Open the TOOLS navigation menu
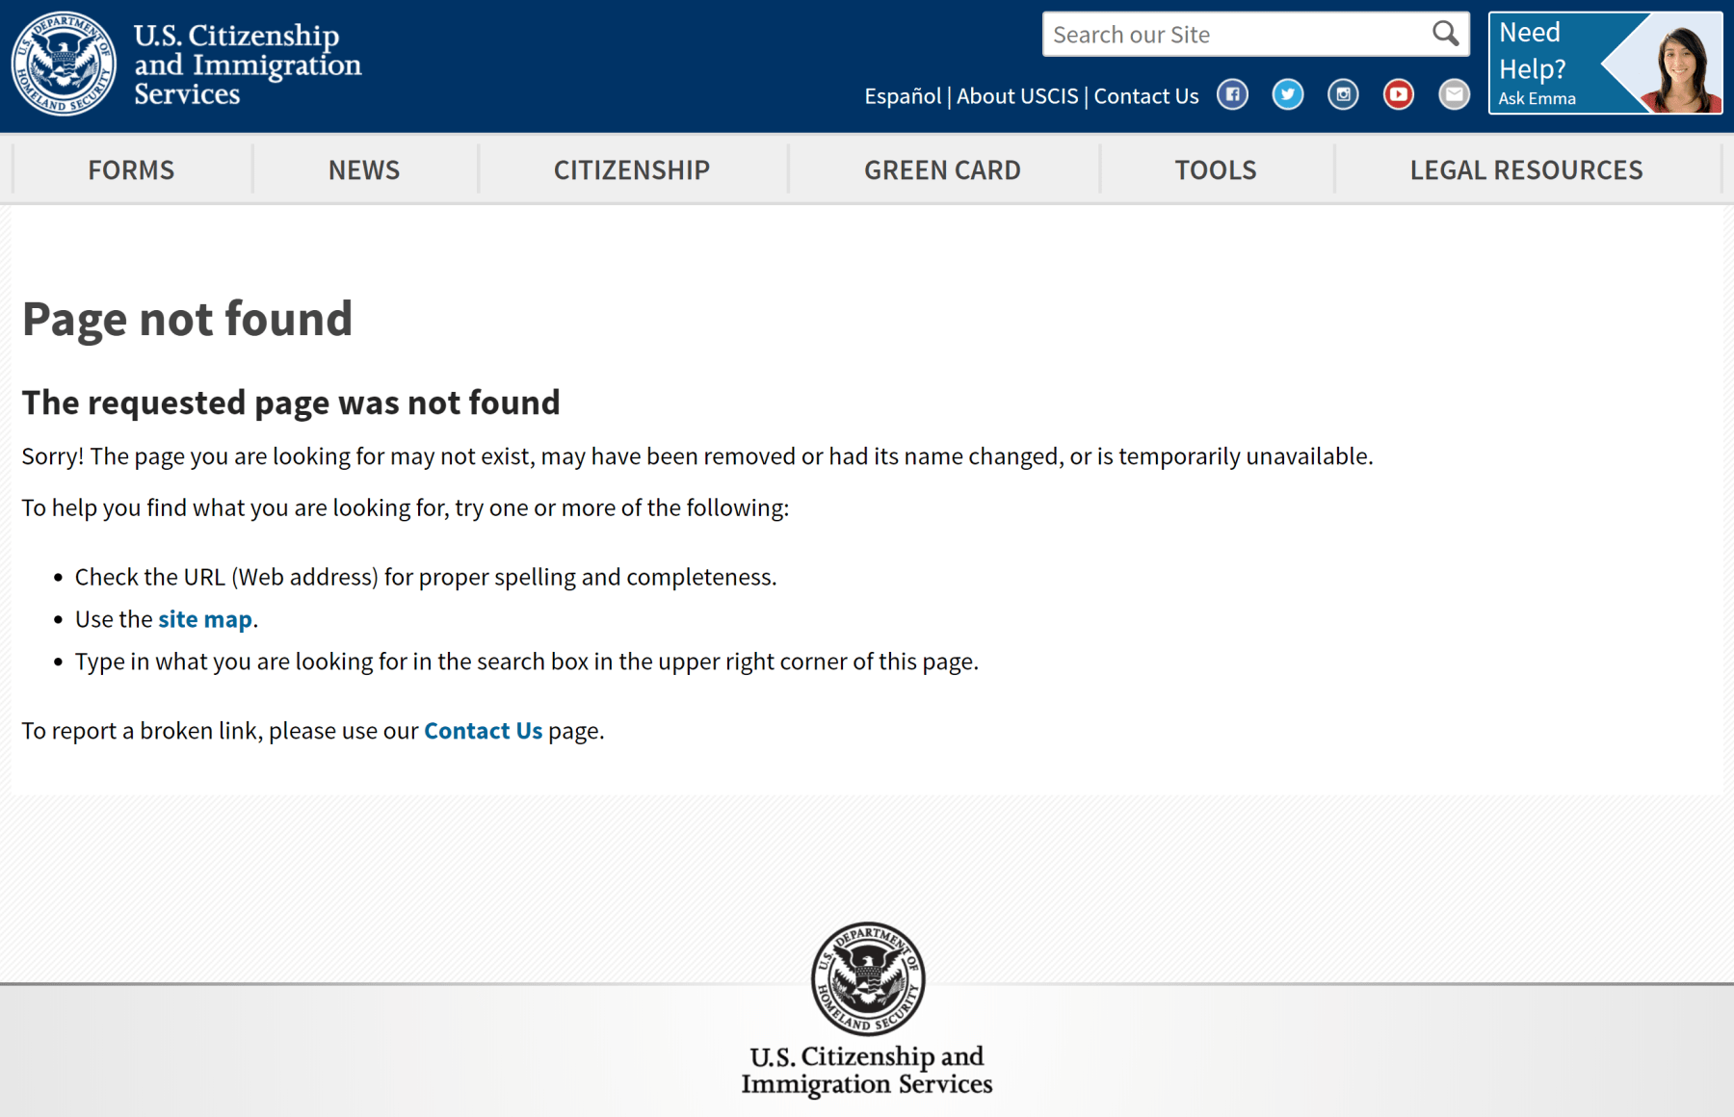This screenshot has height=1117, width=1734. (x=1215, y=170)
